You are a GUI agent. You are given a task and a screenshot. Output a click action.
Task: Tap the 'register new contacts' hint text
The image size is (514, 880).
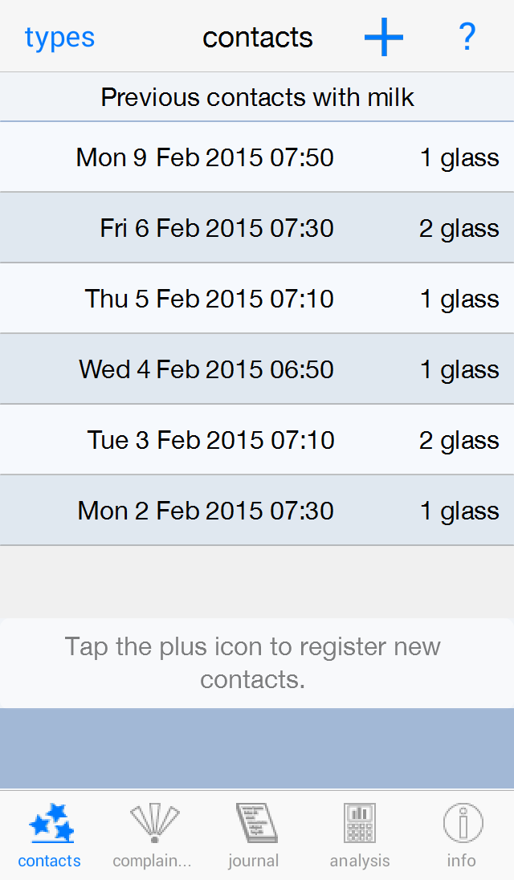point(252,663)
